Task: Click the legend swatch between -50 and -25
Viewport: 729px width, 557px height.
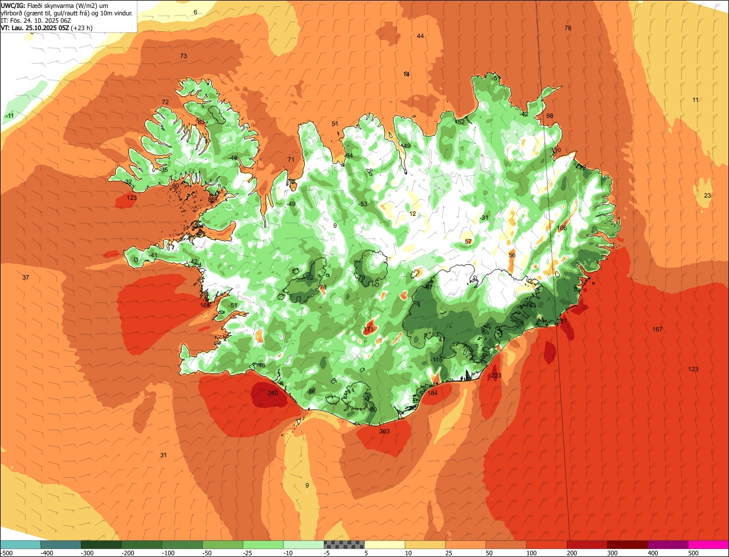Action: [x=223, y=544]
